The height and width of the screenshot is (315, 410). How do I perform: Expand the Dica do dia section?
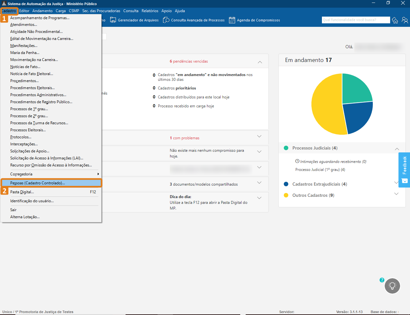[x=259, y=198]
